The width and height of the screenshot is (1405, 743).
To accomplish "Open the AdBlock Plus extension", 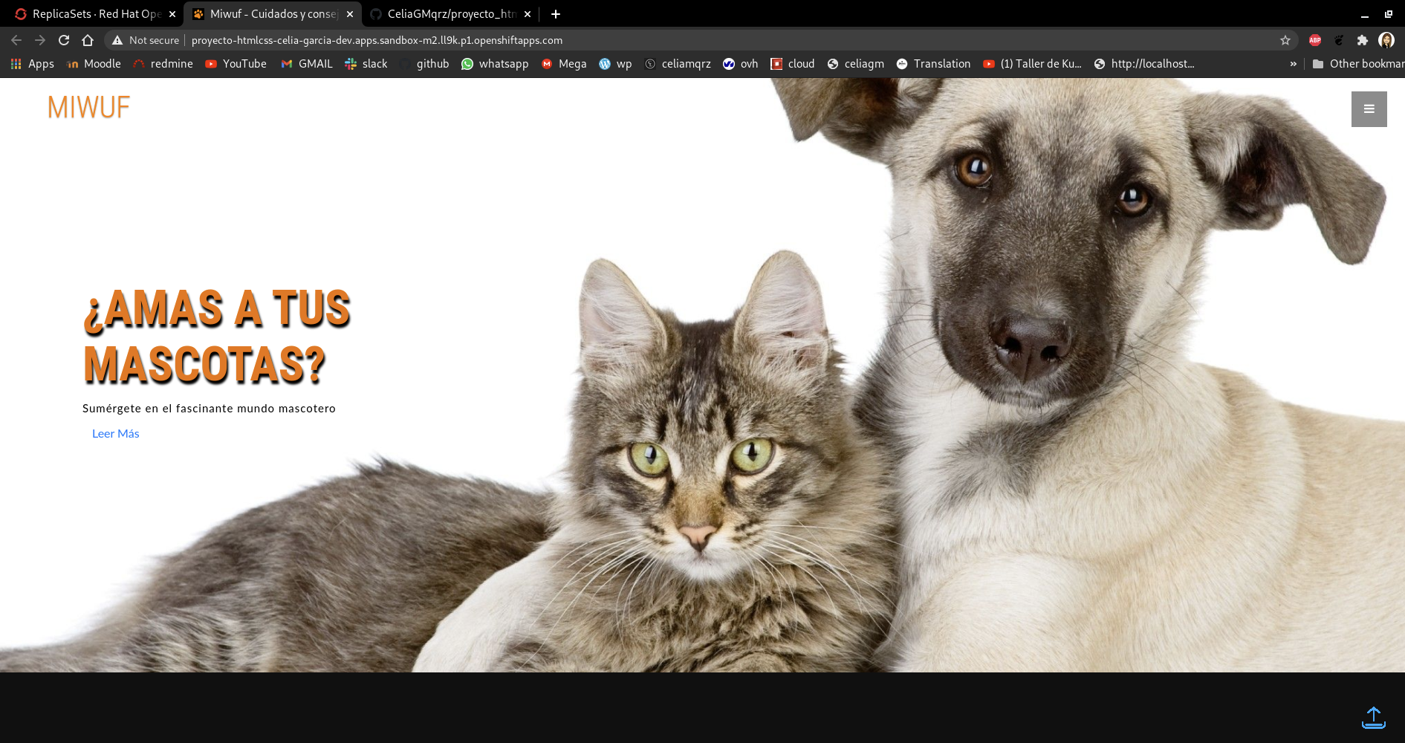I will coord(1315,40).
